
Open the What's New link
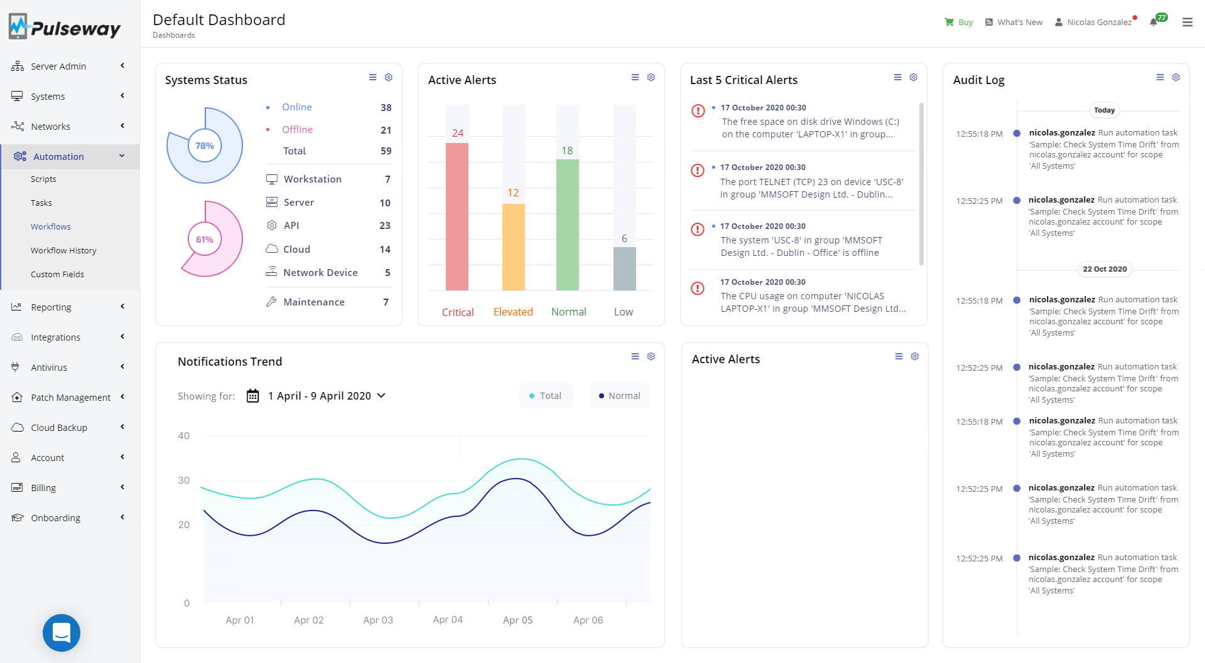click(x=1013, y=22)
